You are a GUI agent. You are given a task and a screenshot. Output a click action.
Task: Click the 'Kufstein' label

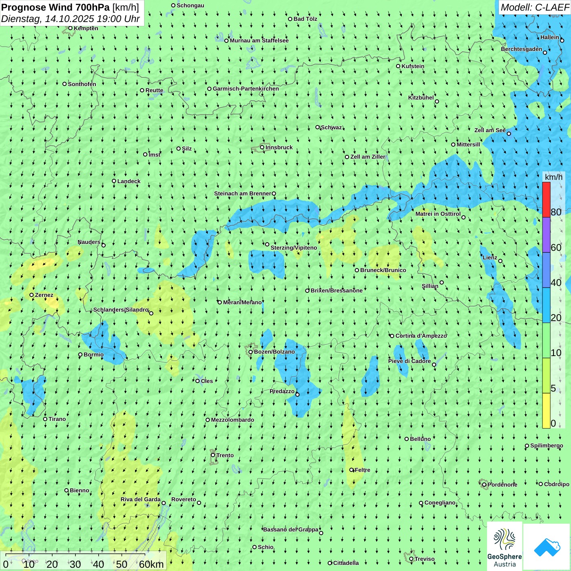coord(413,66)
